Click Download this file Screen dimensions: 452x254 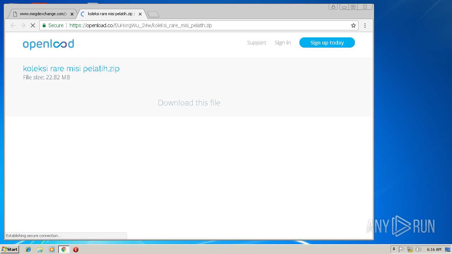click(x=189, y=103)
